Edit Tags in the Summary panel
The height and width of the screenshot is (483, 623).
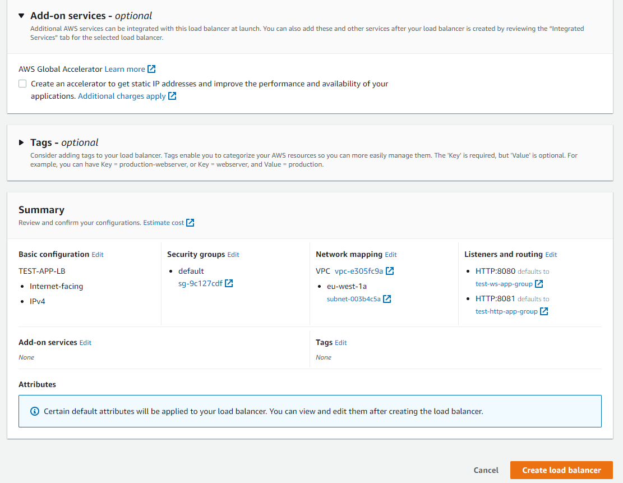point(341,343)
